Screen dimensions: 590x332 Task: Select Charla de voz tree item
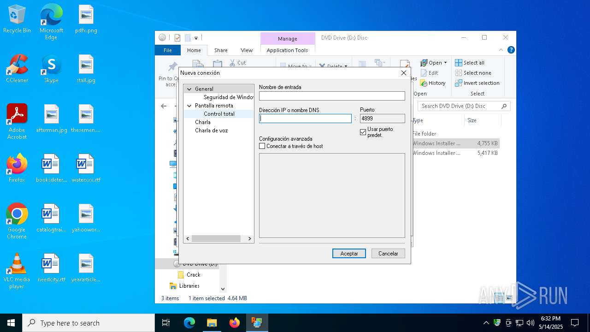pyautogui.click(x=211, y=130)
